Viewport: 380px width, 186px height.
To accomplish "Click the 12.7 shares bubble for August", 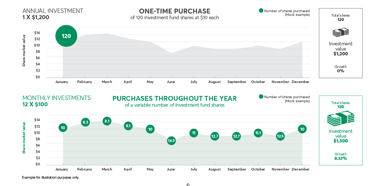I will coord(215,136).
